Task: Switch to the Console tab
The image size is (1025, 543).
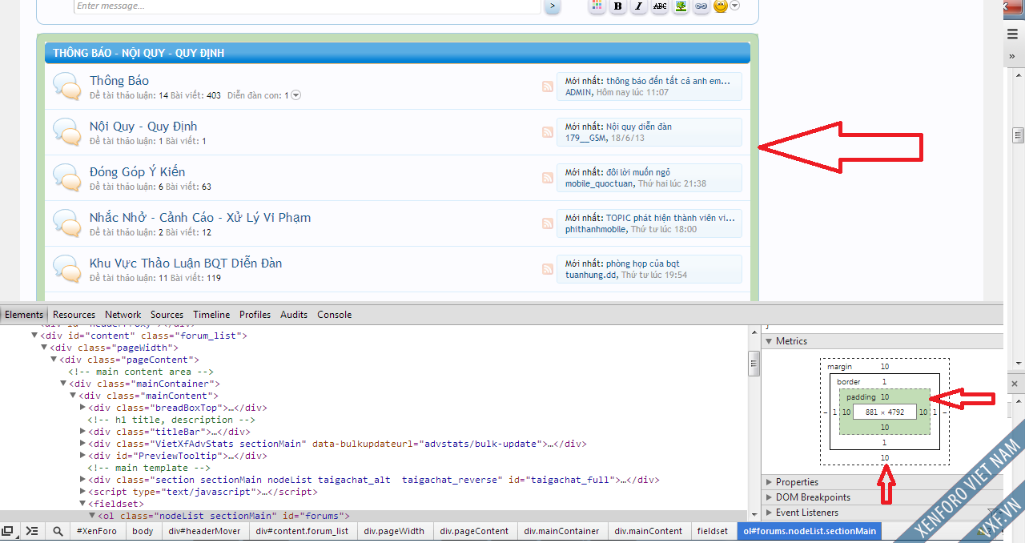Action: (x=334, y=315)
